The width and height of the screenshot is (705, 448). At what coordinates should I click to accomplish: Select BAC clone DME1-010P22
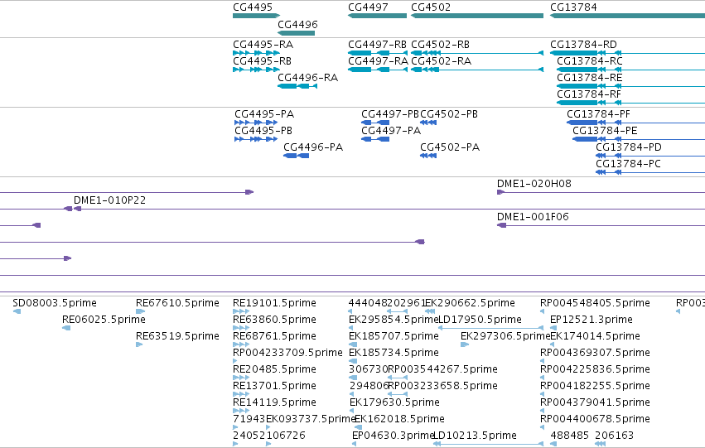pos(109,200)
